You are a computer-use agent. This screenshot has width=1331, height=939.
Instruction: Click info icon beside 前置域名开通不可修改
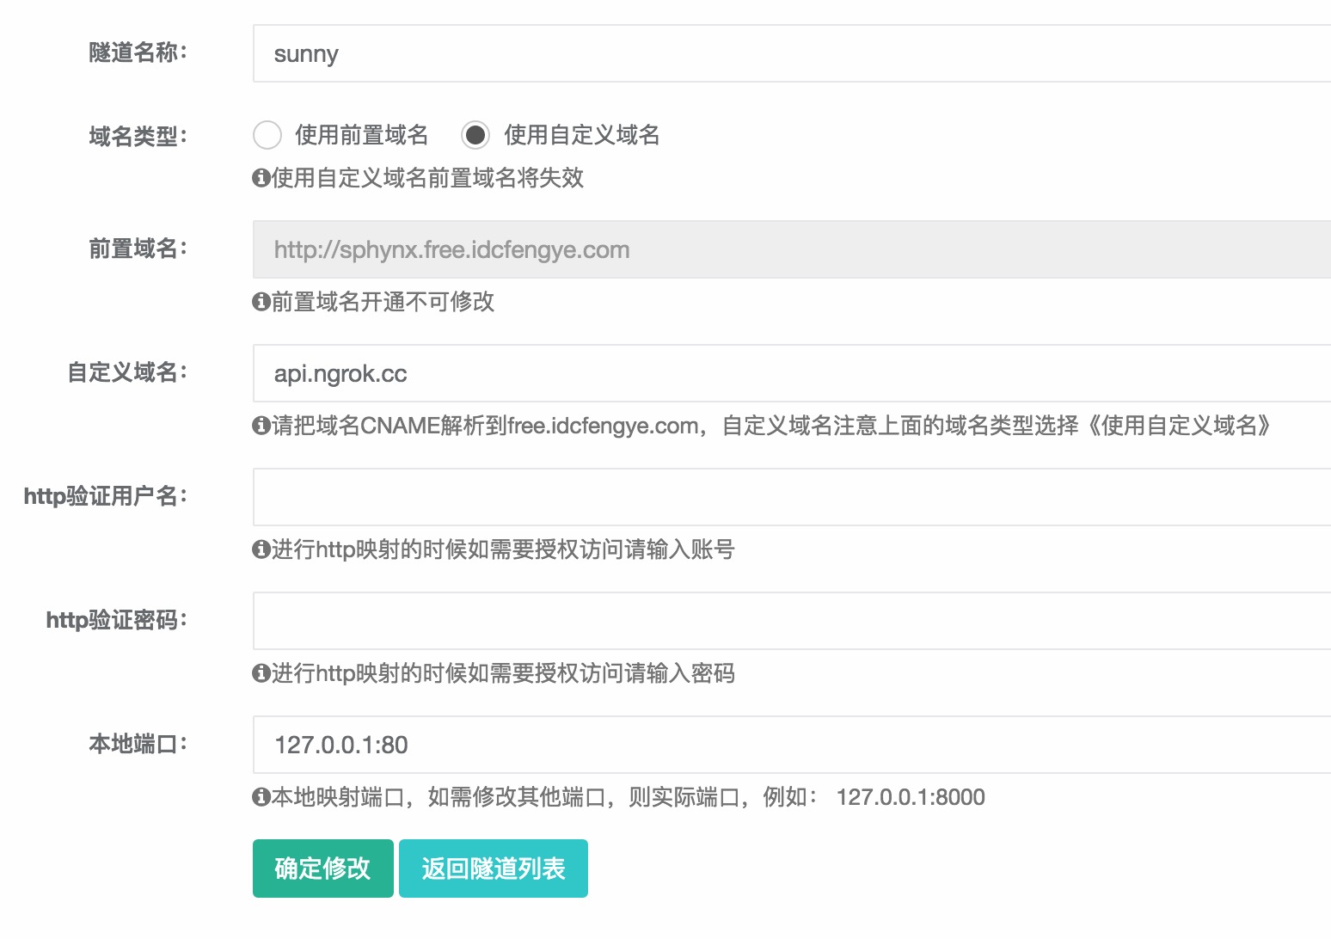[x=261, y=302]
